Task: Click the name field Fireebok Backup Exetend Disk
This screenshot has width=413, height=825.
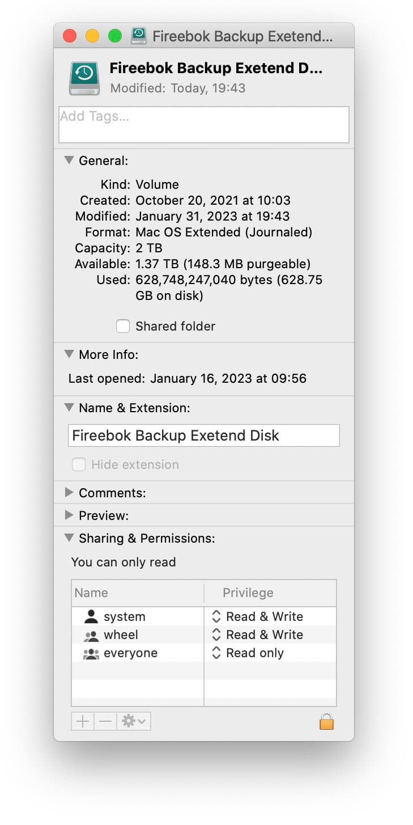Action: (204, 435)
